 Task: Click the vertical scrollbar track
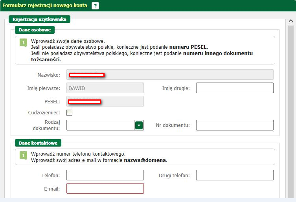click(x=291, y=111)
